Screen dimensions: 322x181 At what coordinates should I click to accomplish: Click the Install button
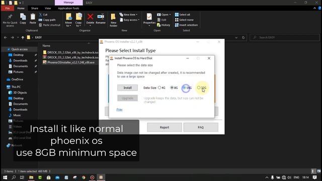[x=127, y=87]
